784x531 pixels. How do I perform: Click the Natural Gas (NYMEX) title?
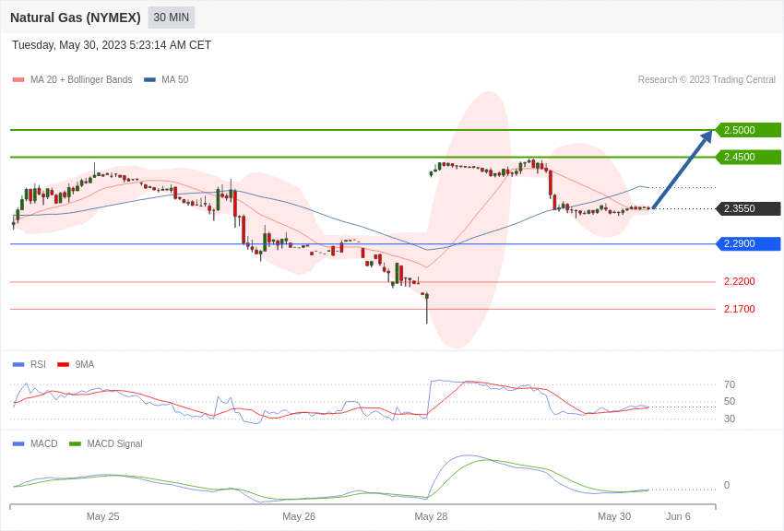76,18
